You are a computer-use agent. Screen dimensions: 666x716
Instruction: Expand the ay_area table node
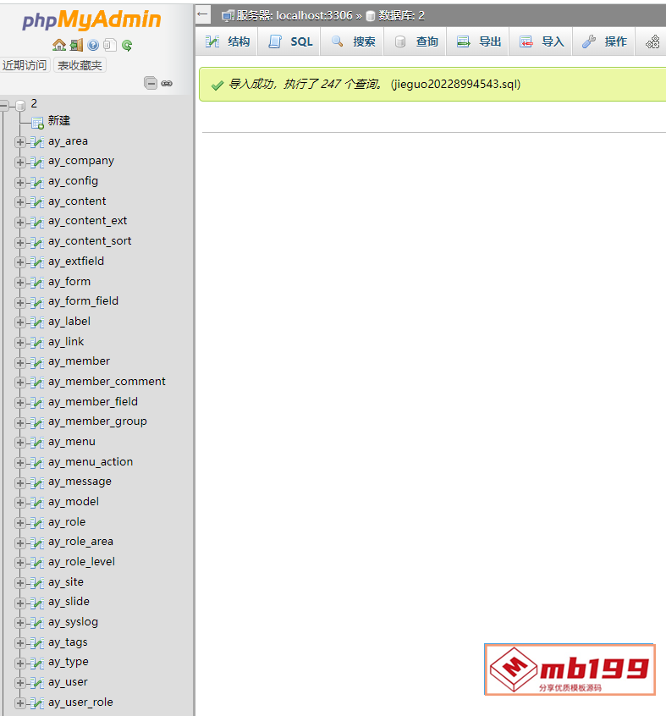19,142
